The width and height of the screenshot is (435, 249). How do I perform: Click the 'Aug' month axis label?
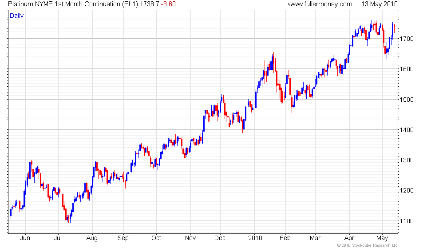click(92, 238)
